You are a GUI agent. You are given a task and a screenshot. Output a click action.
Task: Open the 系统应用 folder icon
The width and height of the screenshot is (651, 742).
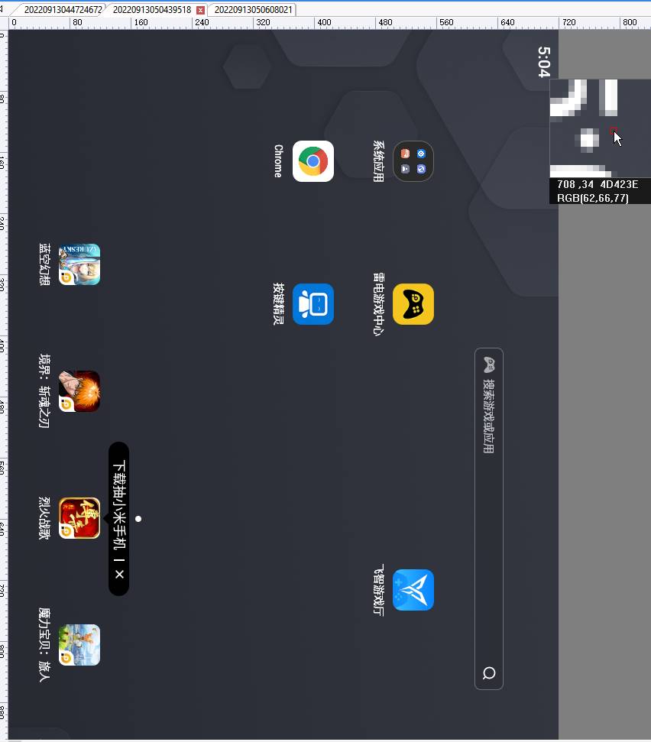click(413, 161)
